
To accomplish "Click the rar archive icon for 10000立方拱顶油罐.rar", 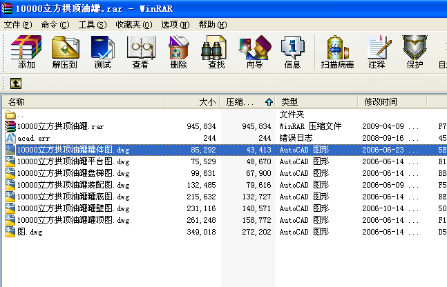I will pos(10,126).
